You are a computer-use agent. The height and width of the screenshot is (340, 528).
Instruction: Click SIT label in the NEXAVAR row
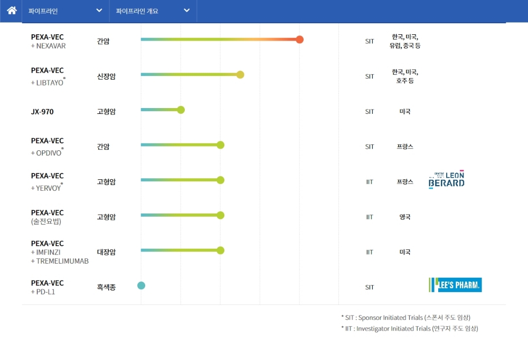pos(370,41)
